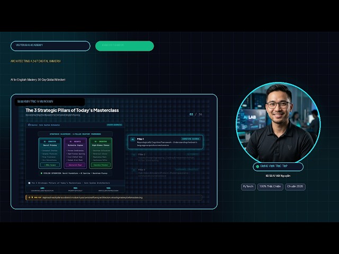
Task: Click the green live-status dot under portrait
Action: coord(257,166)
